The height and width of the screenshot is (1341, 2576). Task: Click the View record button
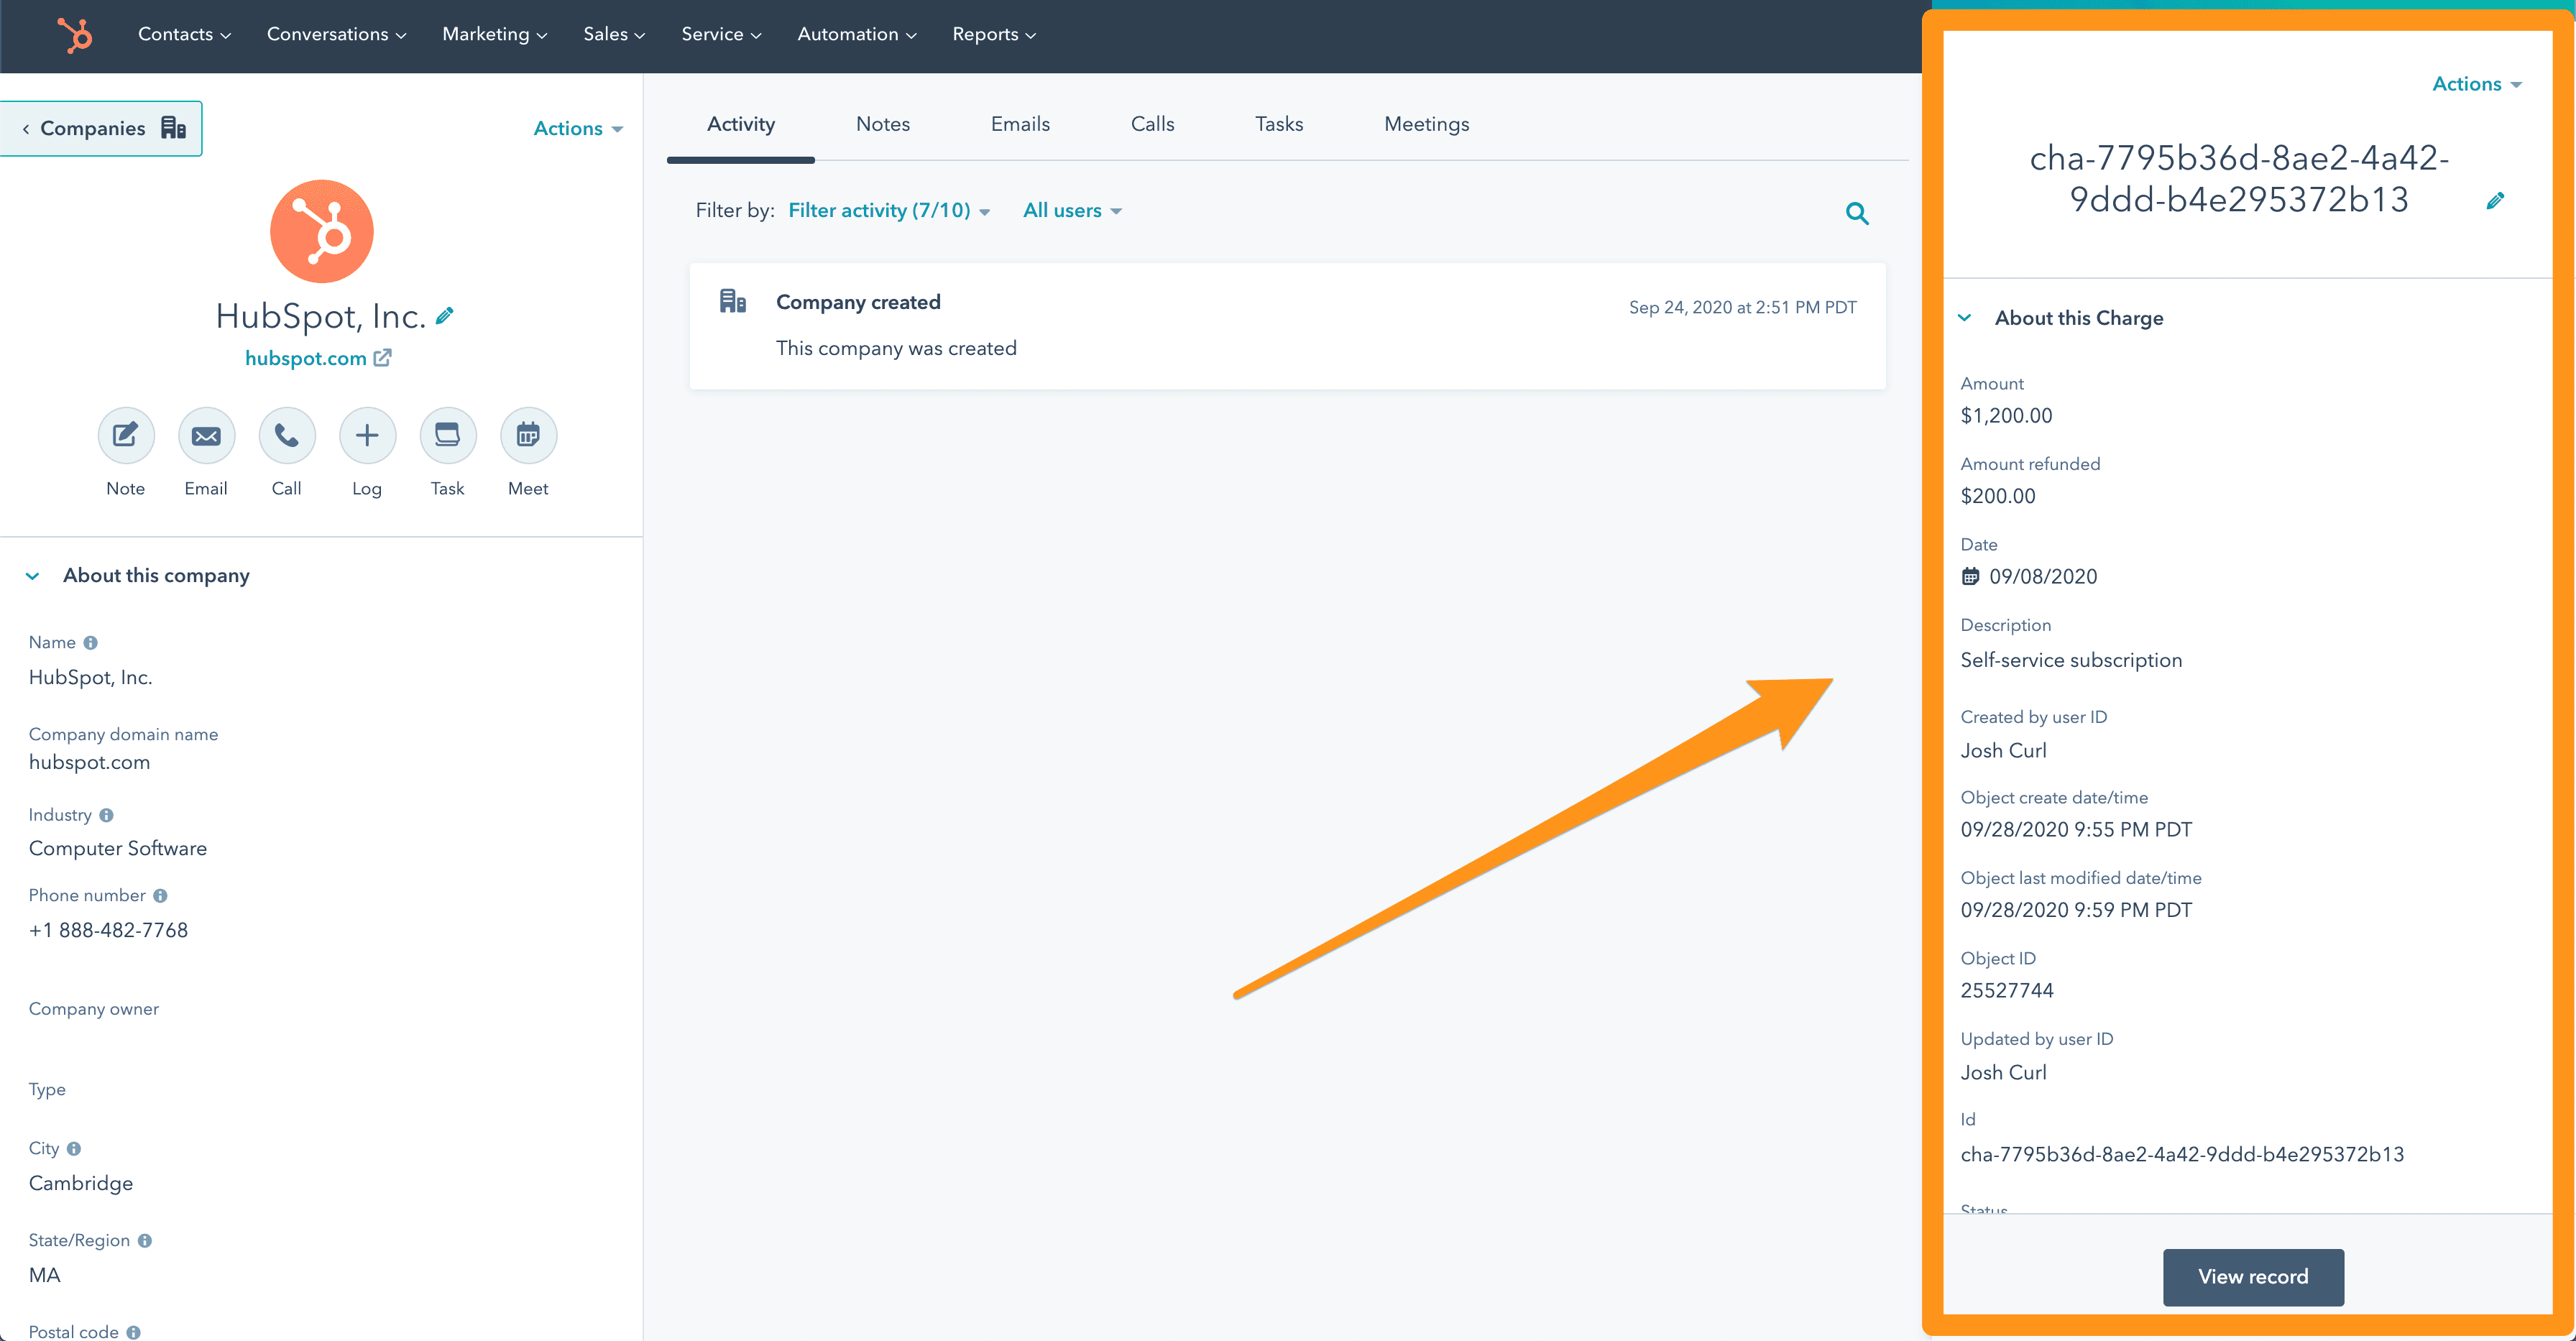pyautogui.click(x=2253, y=1276)
